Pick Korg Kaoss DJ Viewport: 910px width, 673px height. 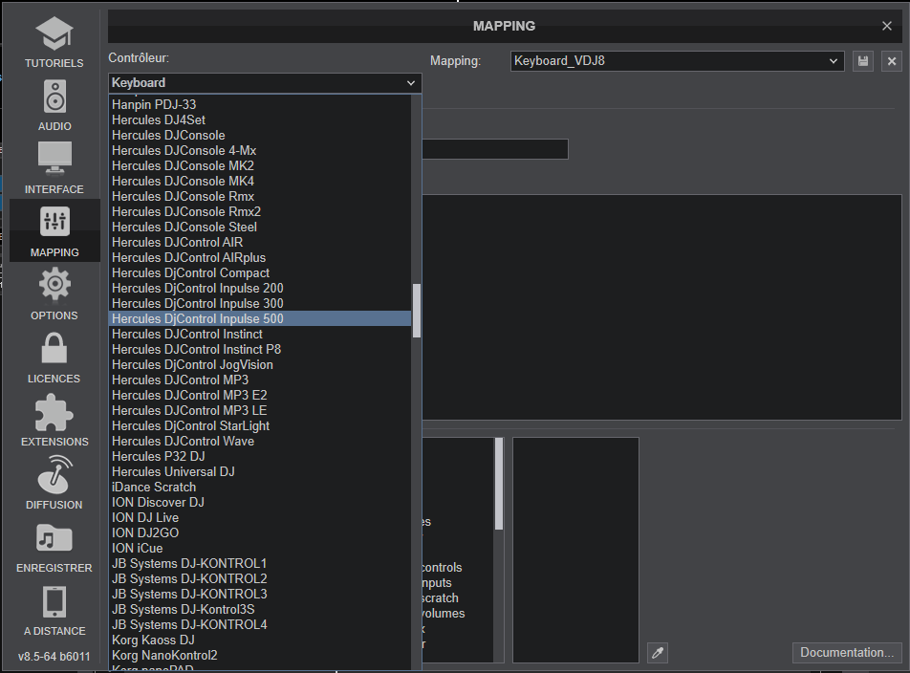coord(260,640)
